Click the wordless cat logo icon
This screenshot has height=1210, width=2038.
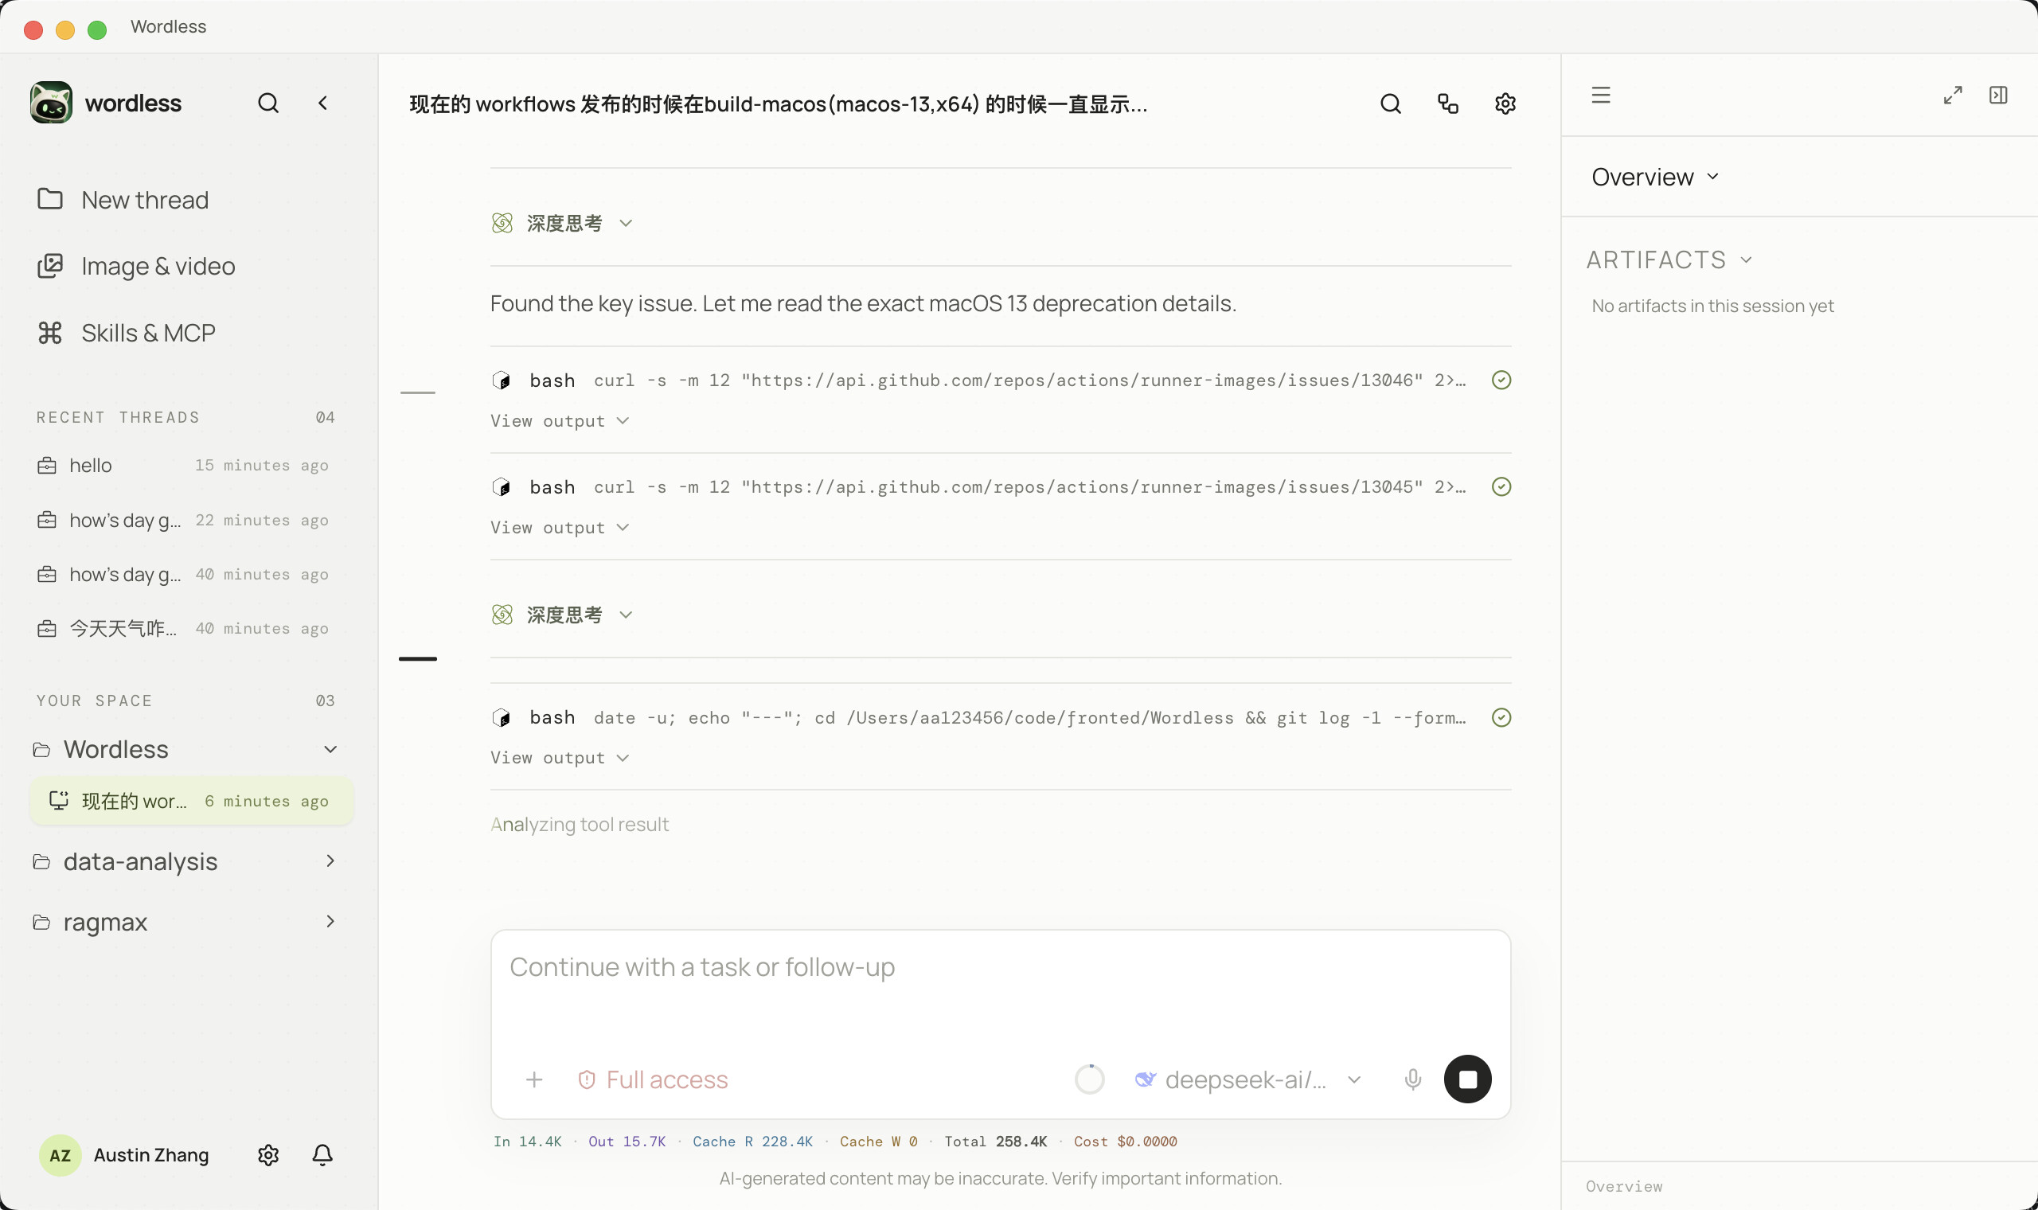[52, 103]
